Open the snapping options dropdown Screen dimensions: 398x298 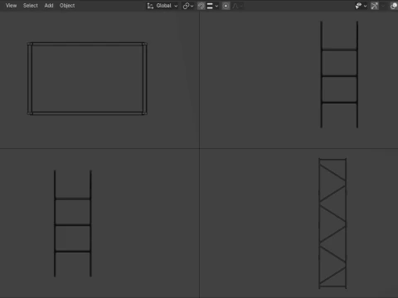point(212,6)
